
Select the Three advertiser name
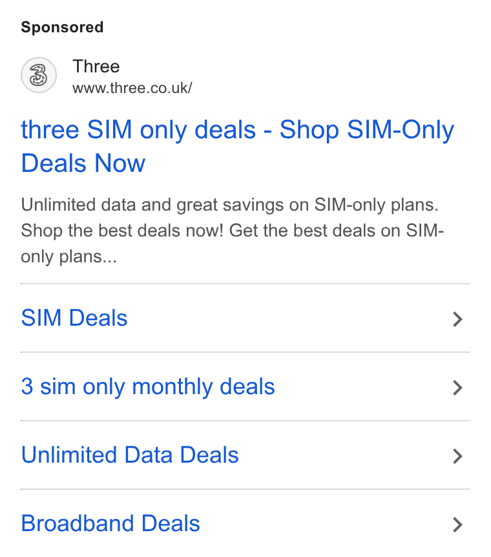coord(96,67)
